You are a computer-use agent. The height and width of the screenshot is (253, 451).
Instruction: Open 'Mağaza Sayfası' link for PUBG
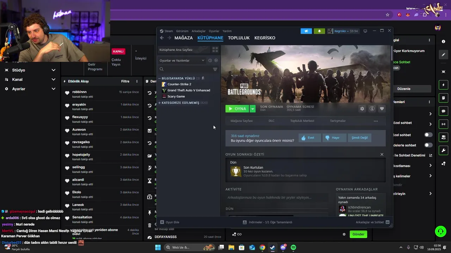pos(241,121)
